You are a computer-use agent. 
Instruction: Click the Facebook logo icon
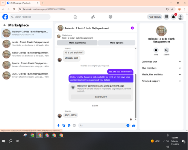click(5, 17)
